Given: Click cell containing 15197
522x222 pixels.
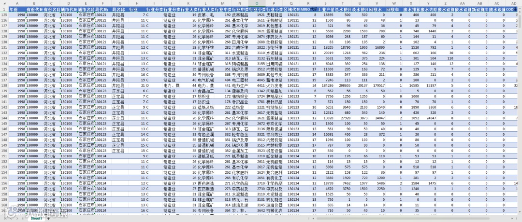Looking at the screenshot, I should [x=428, y=85].
